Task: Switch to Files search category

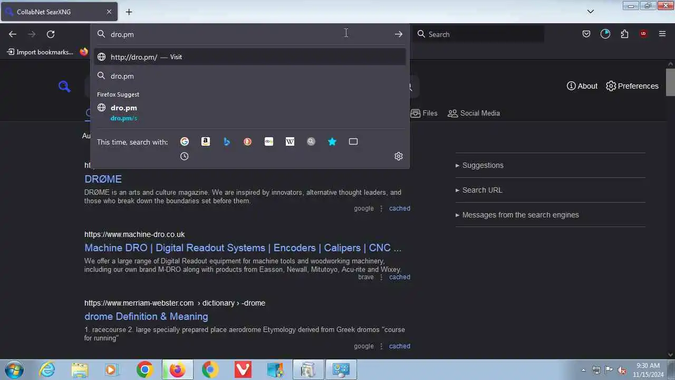Action: coord(424,113)
